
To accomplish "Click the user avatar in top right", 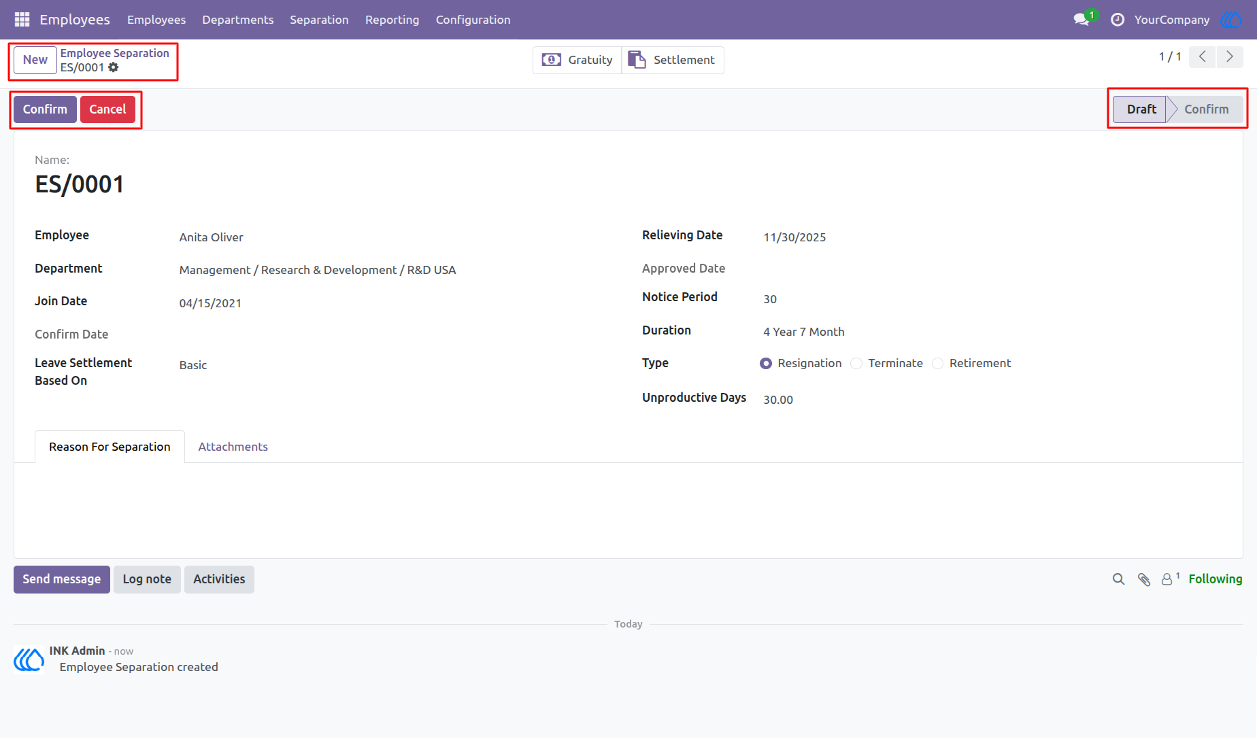I will pyautogui.click(x=1231, y=20).
